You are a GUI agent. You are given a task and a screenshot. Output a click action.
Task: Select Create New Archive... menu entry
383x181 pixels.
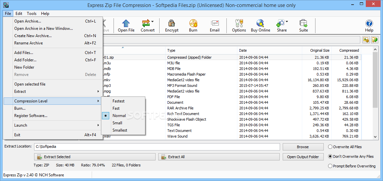click(x=53, y=36)
